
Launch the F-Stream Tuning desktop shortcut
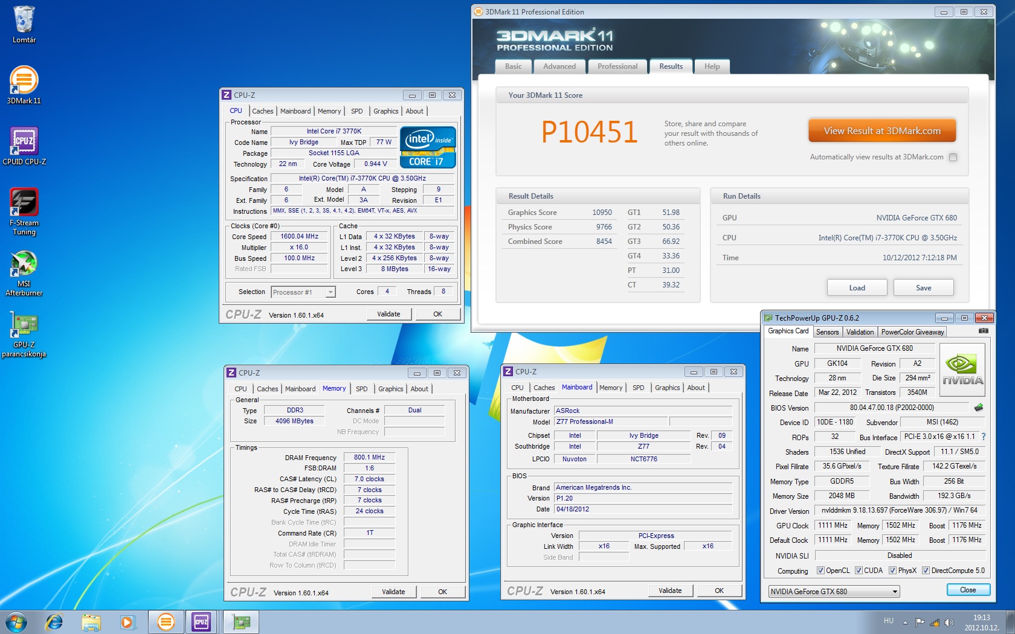click(24, 211)
